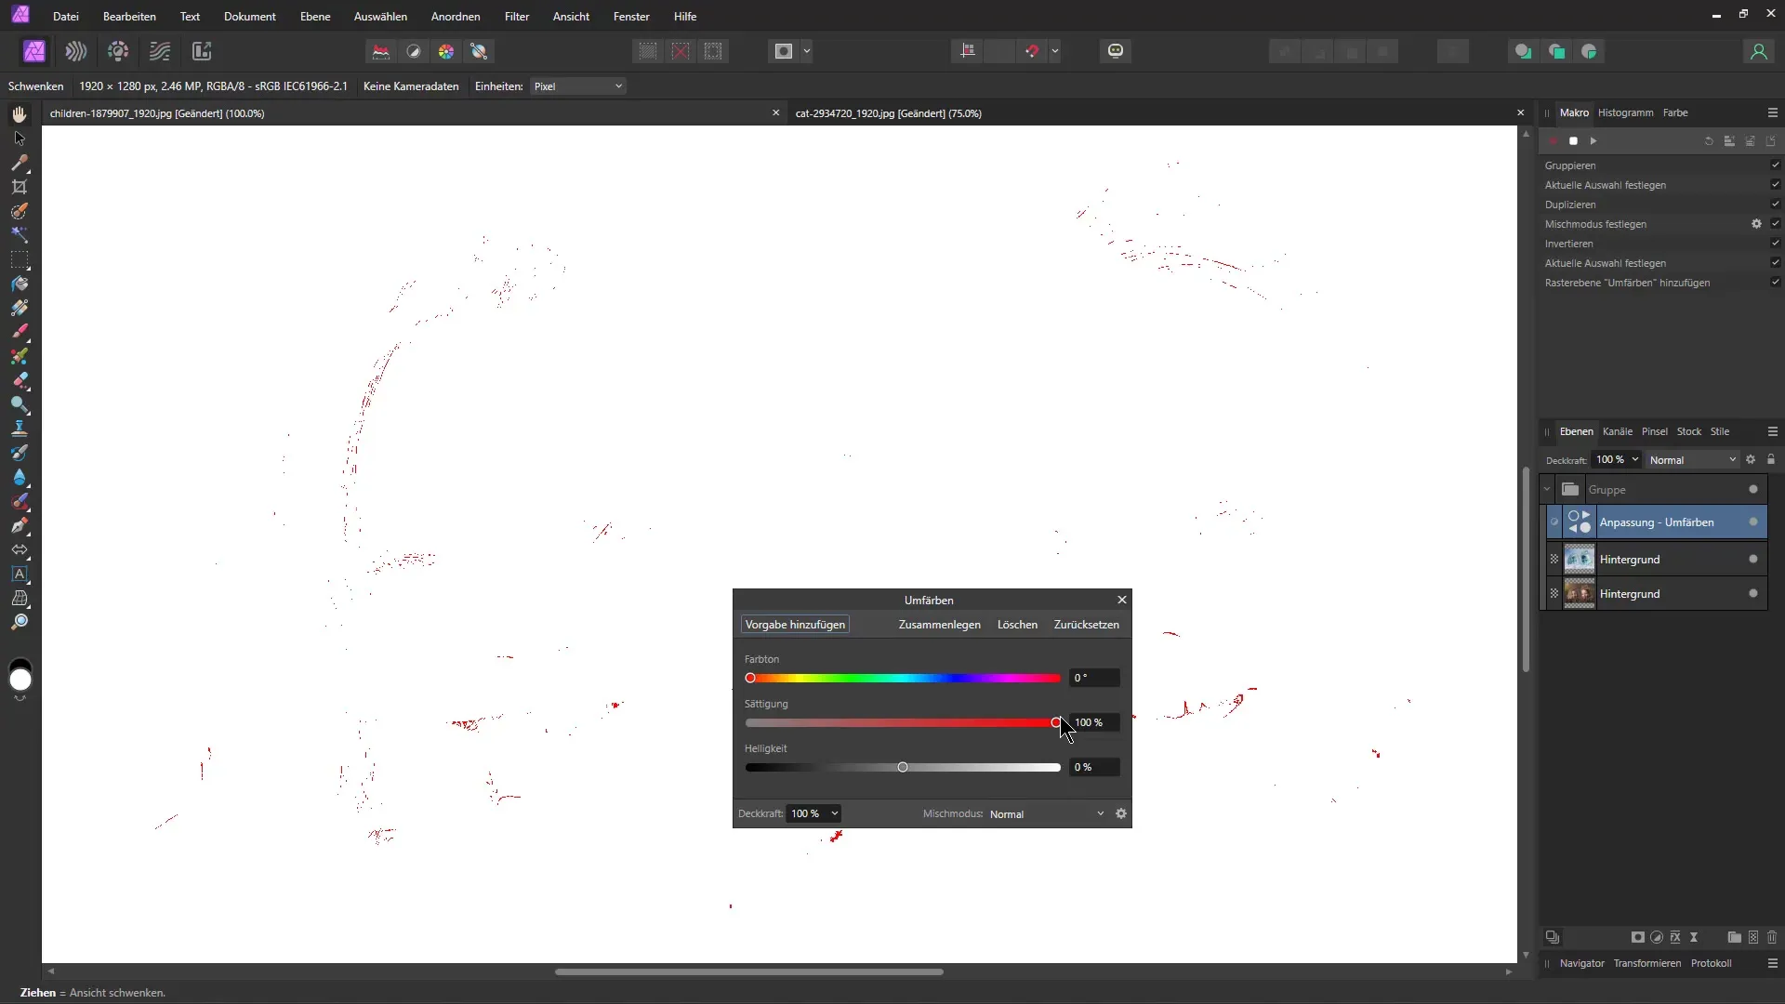Switch to the Histogramm tab
The width and height of the screenshot is (1785, 1004).
(x=1625, y=112)
